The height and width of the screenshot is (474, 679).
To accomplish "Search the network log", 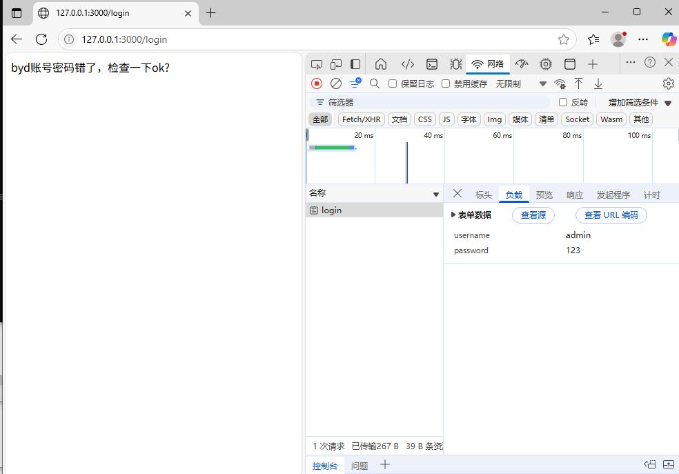I will [375, 83].
